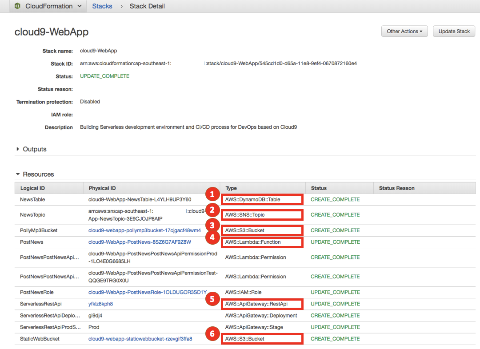This screenshot has width=480, height=349.
Task: Collapse the Resources section
Action: 35,174
